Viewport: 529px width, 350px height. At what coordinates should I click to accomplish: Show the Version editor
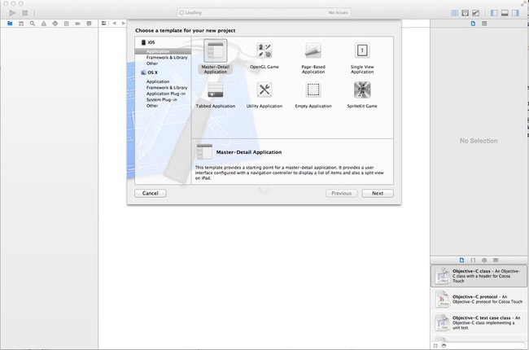(475, 13)
